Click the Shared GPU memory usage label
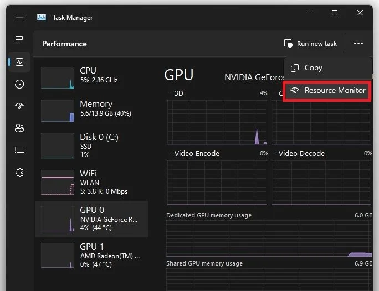Viewport: 379px width, 291px height. (x=204, y=263)
